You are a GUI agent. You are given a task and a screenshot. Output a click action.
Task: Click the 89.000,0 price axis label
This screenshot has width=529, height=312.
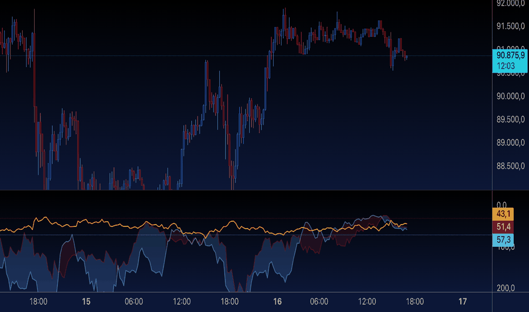click(x=510, y=143)
